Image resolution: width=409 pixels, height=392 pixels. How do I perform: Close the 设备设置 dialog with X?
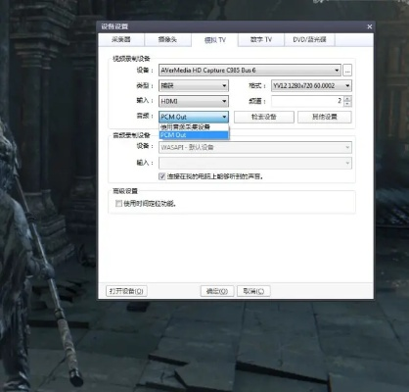pos(369,26)
